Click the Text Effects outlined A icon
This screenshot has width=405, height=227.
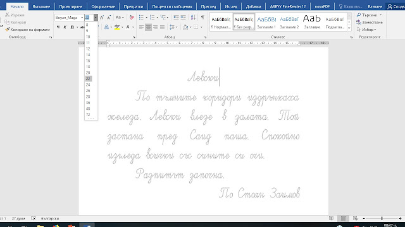(x=106, y=27)
